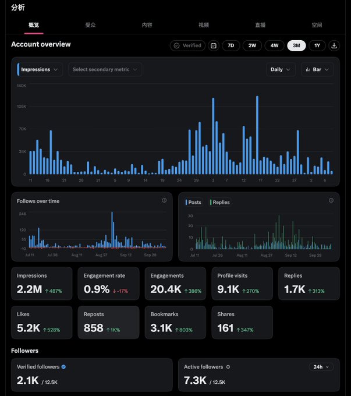
Task: Select the Profile visits 9.1K card
Action: tap(242, 284)
